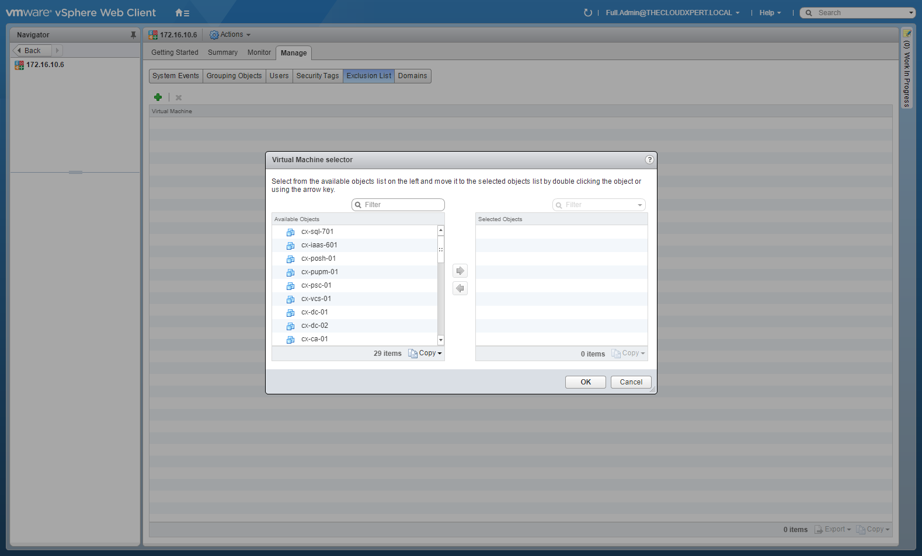Click the Cancel button
The height and width of the screenshot is (556, 922).
631,382
